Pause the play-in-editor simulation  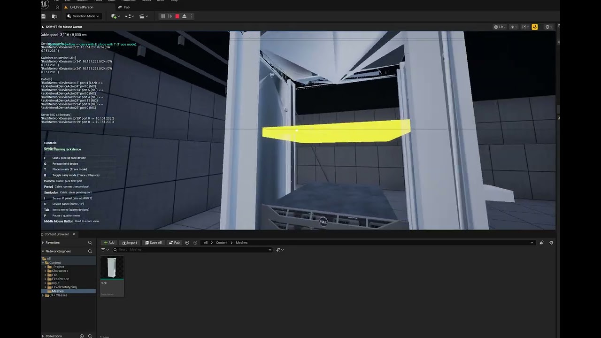tap(163, 16)
